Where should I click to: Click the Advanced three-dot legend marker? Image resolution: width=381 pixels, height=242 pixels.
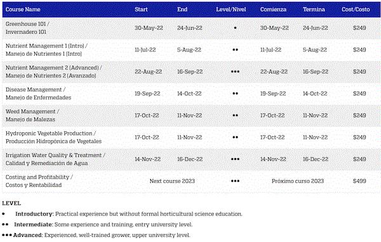7,235
